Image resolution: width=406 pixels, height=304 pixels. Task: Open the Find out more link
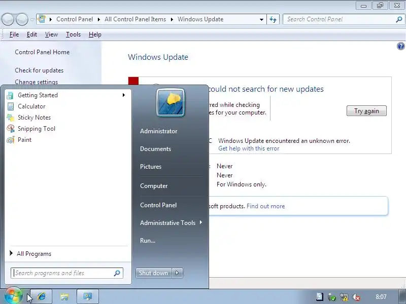(265, 206)
